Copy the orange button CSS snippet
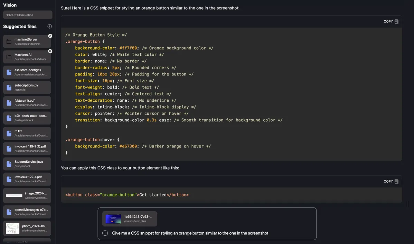This screenshot has height=244, width=414. point(391,21)
